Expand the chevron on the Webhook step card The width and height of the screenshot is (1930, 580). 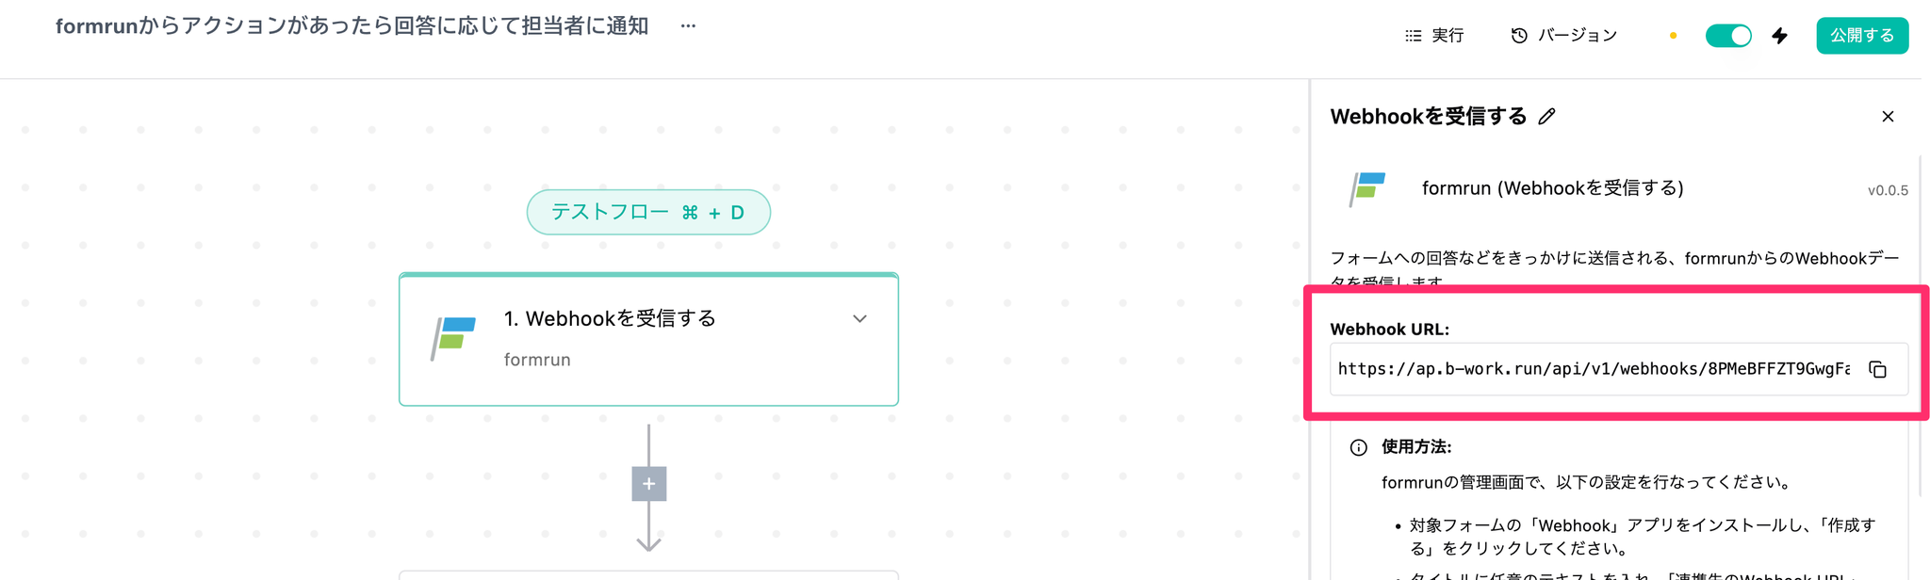[x=859, y=319]
